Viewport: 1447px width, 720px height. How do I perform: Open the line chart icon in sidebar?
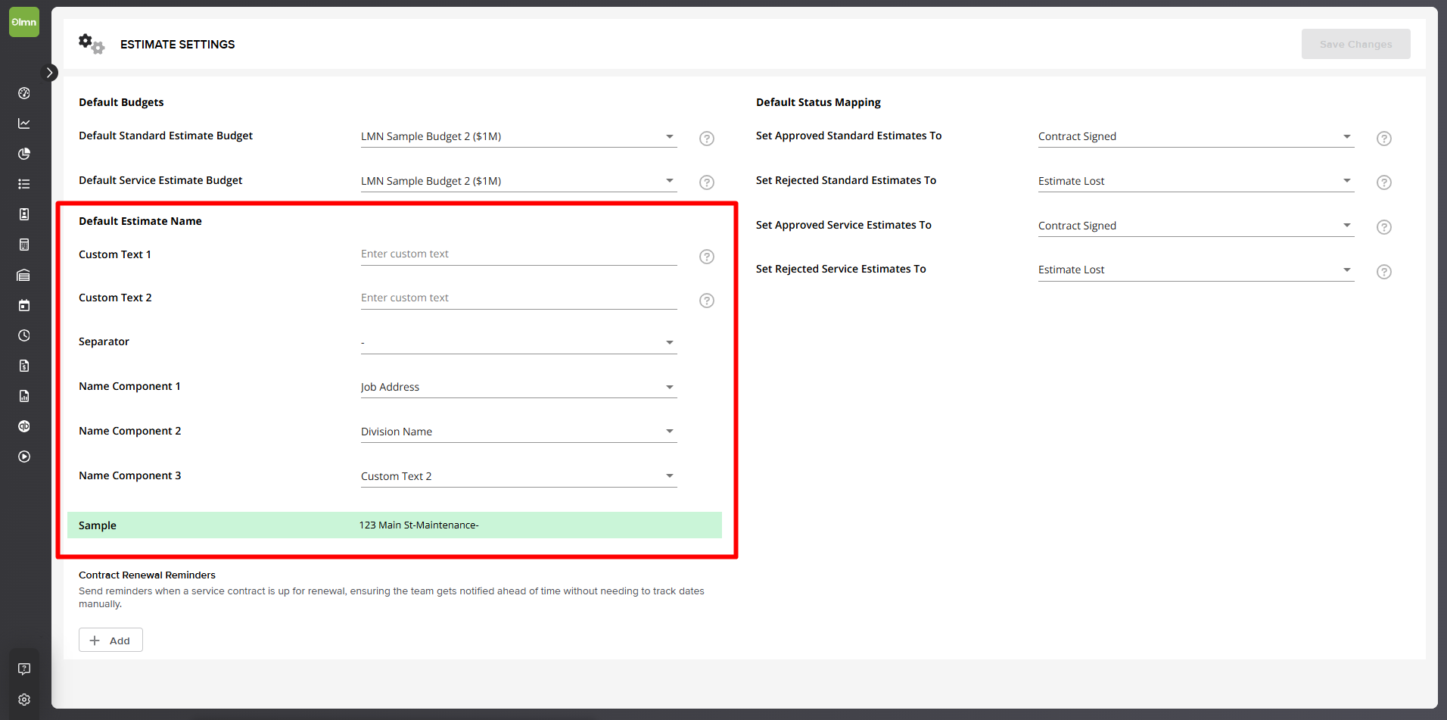(x=24, y=123)
